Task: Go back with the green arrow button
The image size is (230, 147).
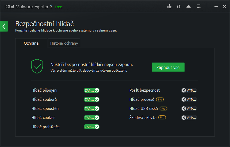Action: tap(4, 26)
